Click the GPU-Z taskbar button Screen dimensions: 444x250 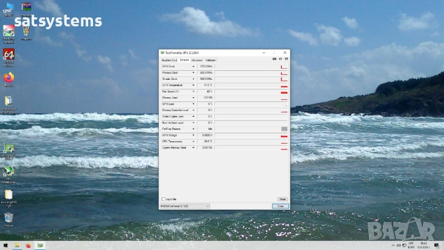[40, 245]
